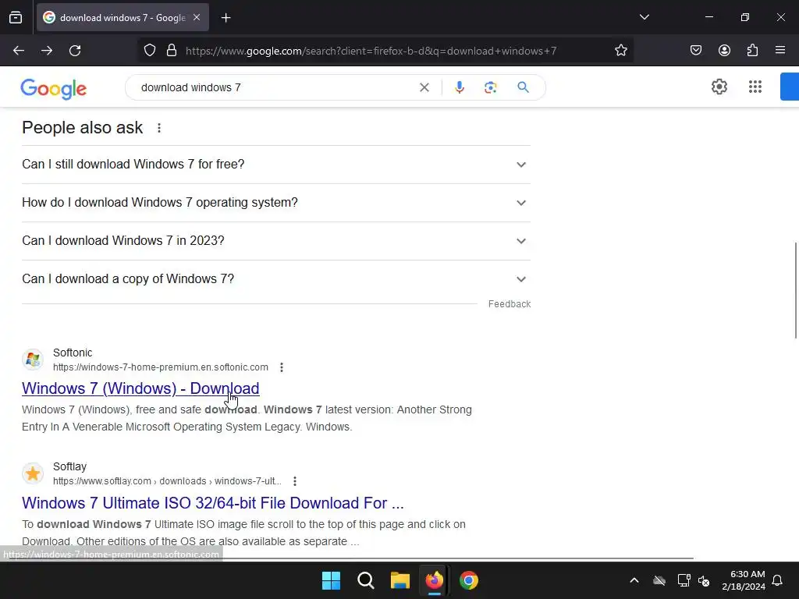Bookmark this page with the star
The image size is (799, 599).
point(620,51)
